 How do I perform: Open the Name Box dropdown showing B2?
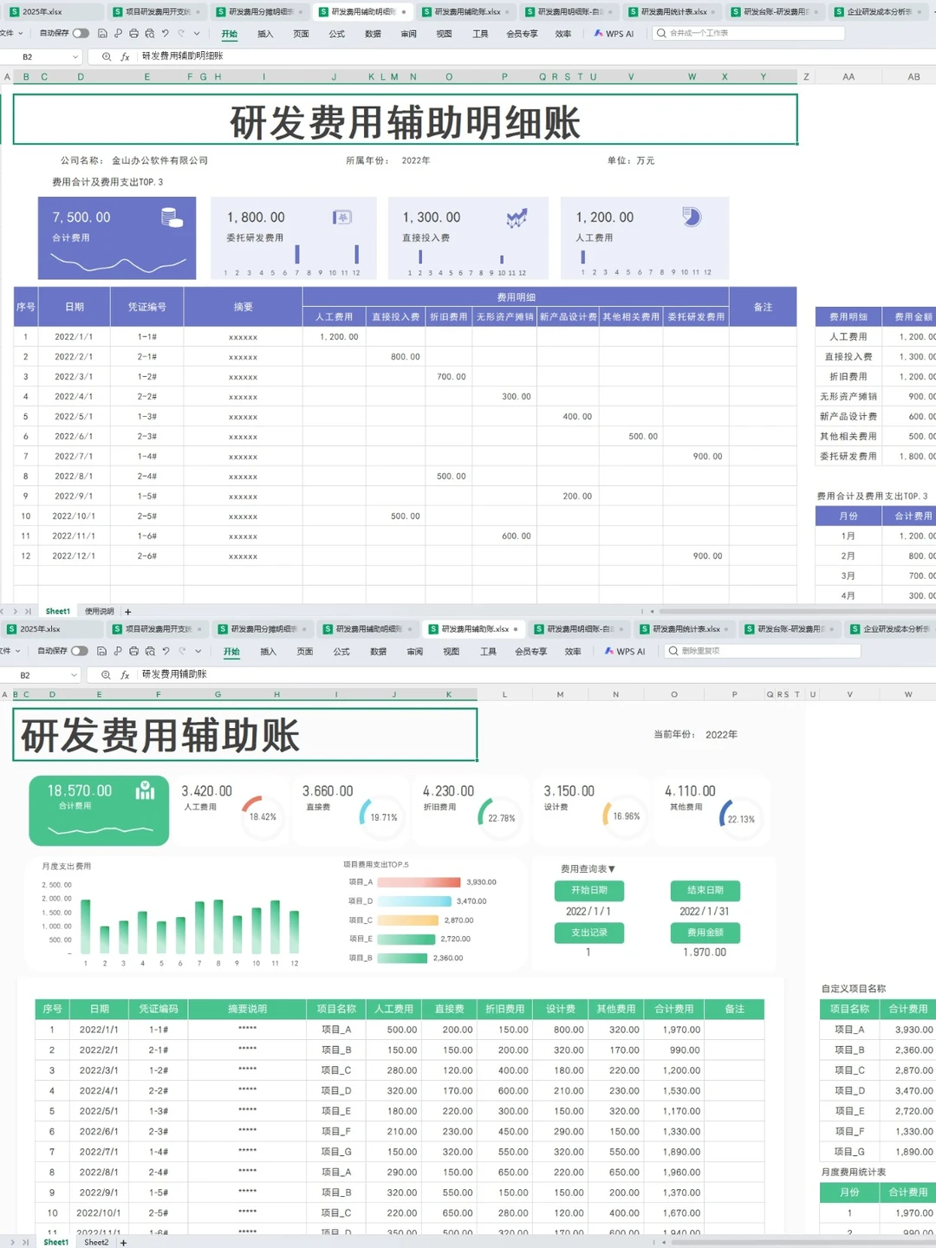(75, 55)
